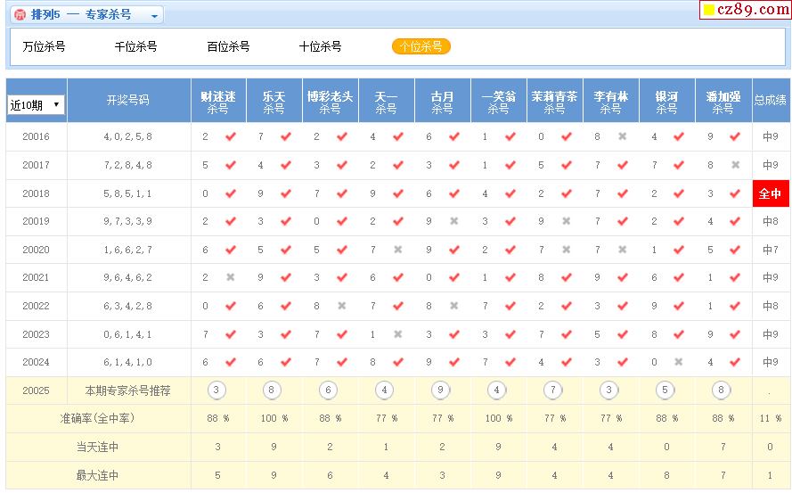Screen dimensions: 792x493
Task: Open the 乐天杀号 column header link
Action: coord(274,102)
